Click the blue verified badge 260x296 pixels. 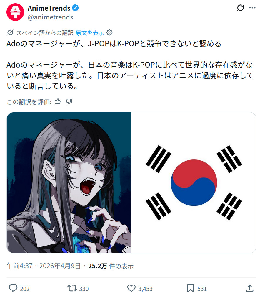[x=76, y=8]
